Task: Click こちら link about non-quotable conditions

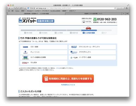Action: pyautogui.click(x=41, y=70)
